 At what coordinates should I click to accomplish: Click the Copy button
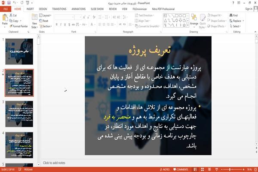pyautogui.click(x=14, y=21)
